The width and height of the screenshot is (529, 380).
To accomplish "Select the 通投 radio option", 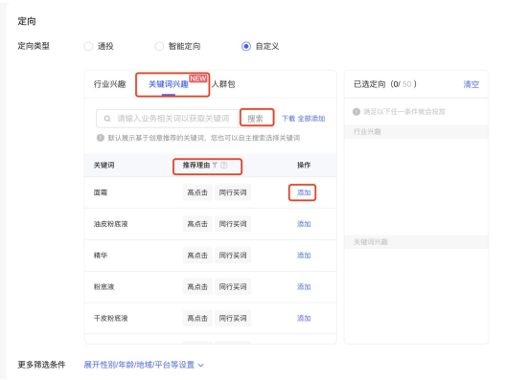I will [x=88, y=46].
